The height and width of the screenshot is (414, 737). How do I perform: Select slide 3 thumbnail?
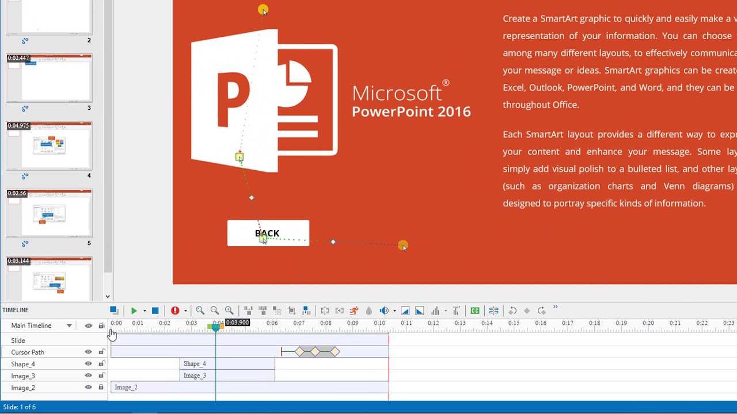[x=49, y=78]
